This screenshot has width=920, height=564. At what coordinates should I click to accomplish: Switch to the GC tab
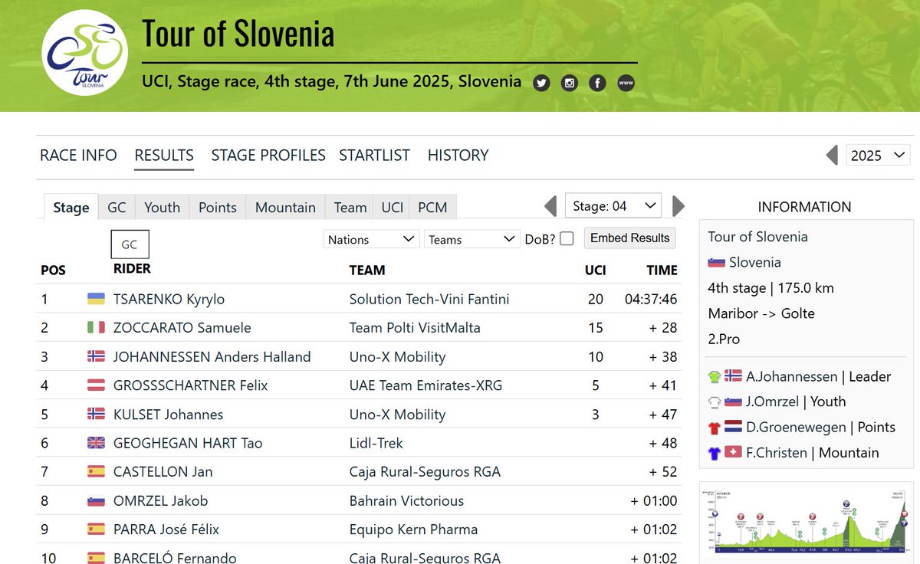click(x=117, y=208)
